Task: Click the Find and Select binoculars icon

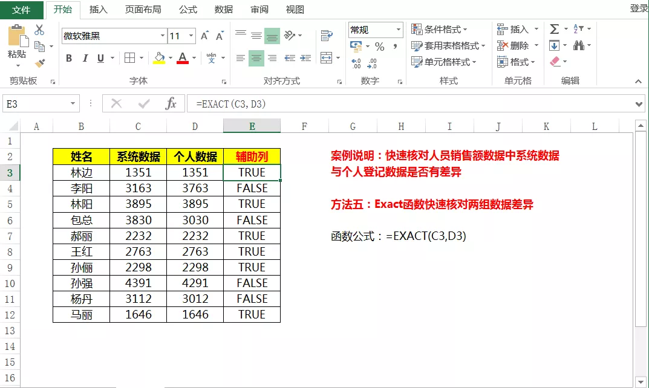Action: (579, 45)
